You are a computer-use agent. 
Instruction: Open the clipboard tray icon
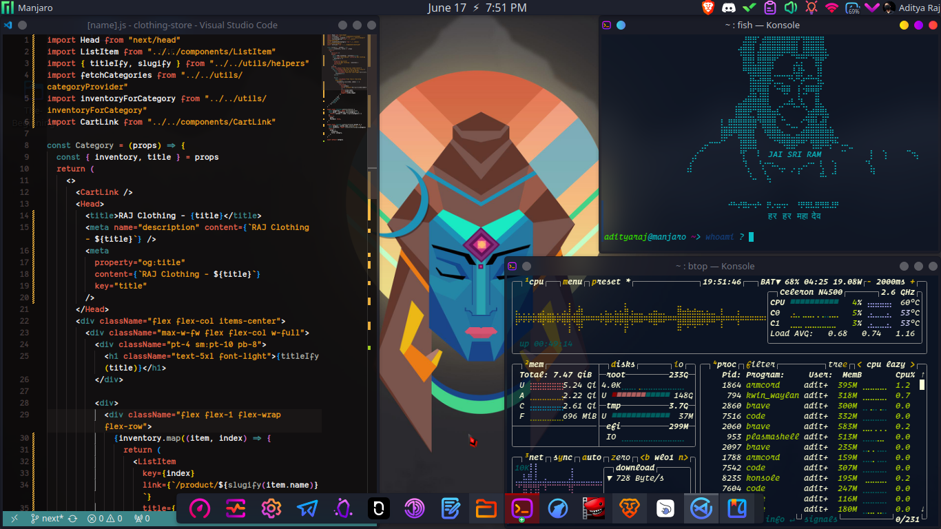[770, 8]
